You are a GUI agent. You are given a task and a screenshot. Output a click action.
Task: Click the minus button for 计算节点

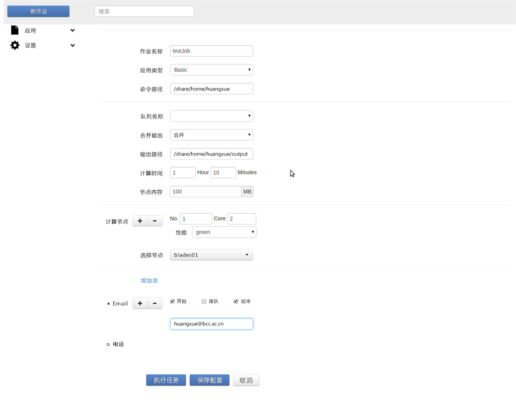click(x=155, y=221)
